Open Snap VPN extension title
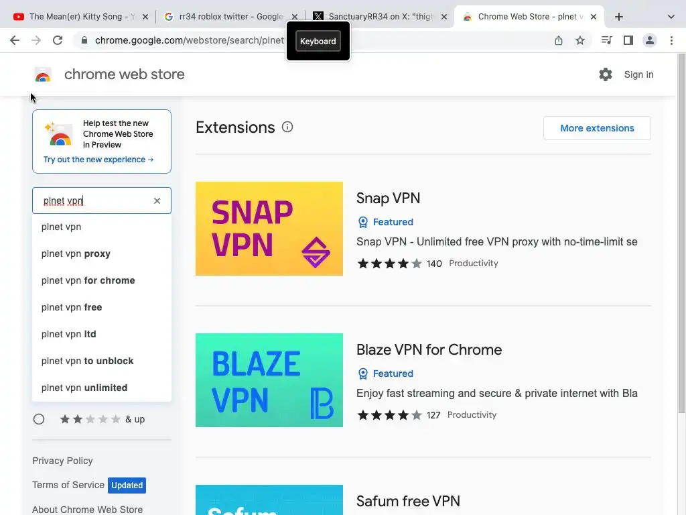The image size is (686, 515). (388, 198)
